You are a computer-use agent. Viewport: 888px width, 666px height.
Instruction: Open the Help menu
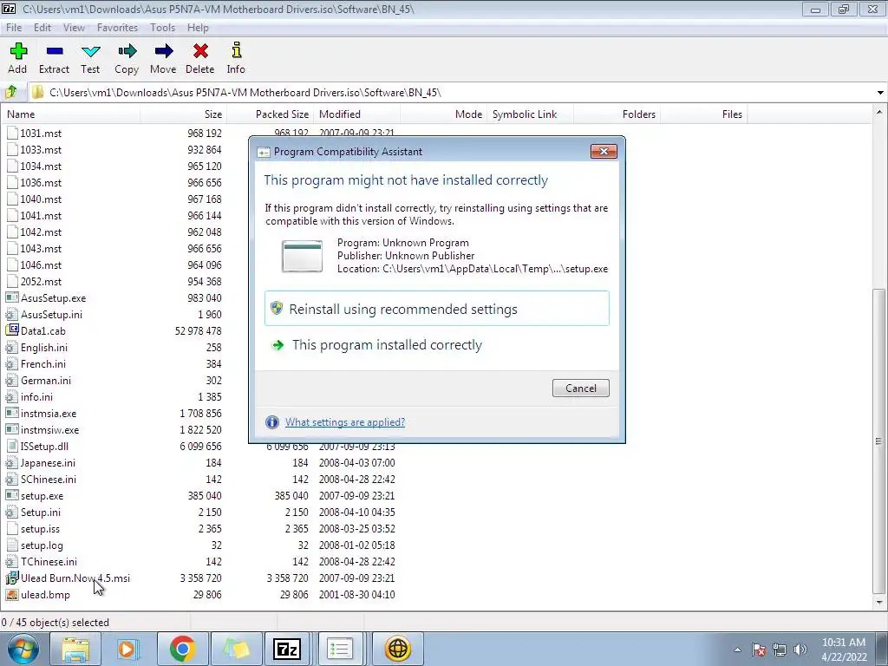[198, 27]
